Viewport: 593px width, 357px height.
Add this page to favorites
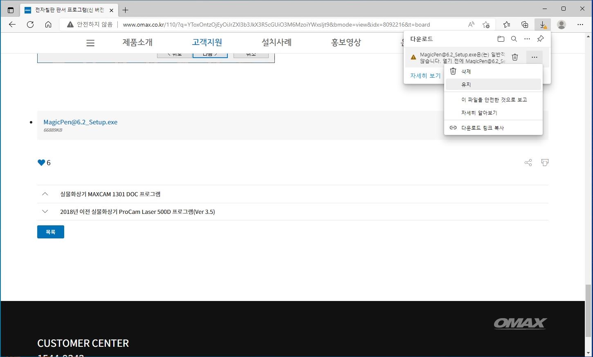point(486,25)
